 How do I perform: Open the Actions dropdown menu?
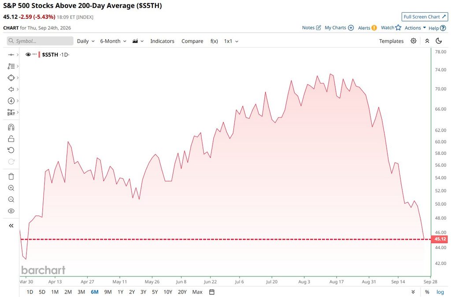click(415, 28)
